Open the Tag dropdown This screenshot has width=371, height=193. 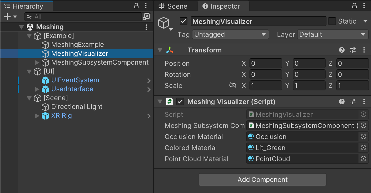(230, 34)
